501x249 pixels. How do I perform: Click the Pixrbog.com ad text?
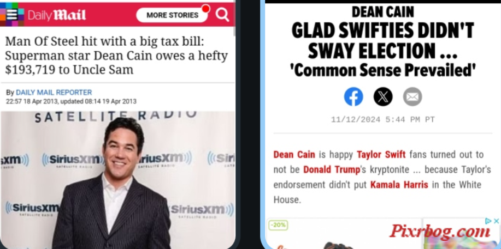pos(440,232)
